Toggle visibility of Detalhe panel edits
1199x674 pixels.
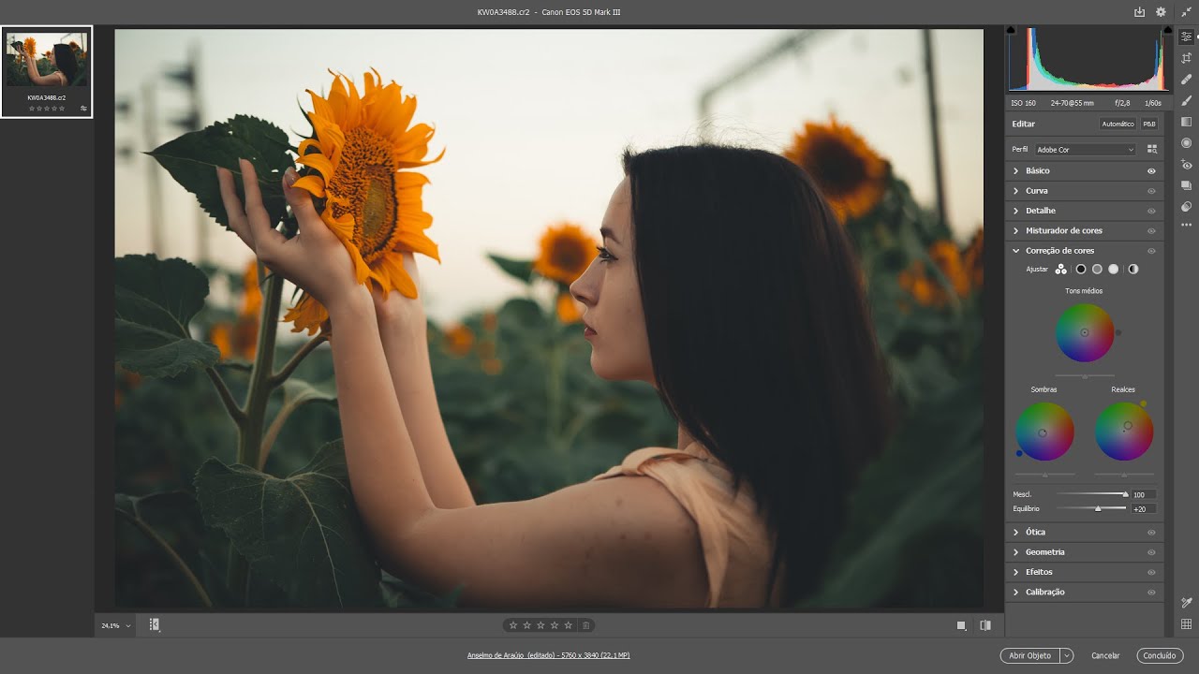(1151, 211)
